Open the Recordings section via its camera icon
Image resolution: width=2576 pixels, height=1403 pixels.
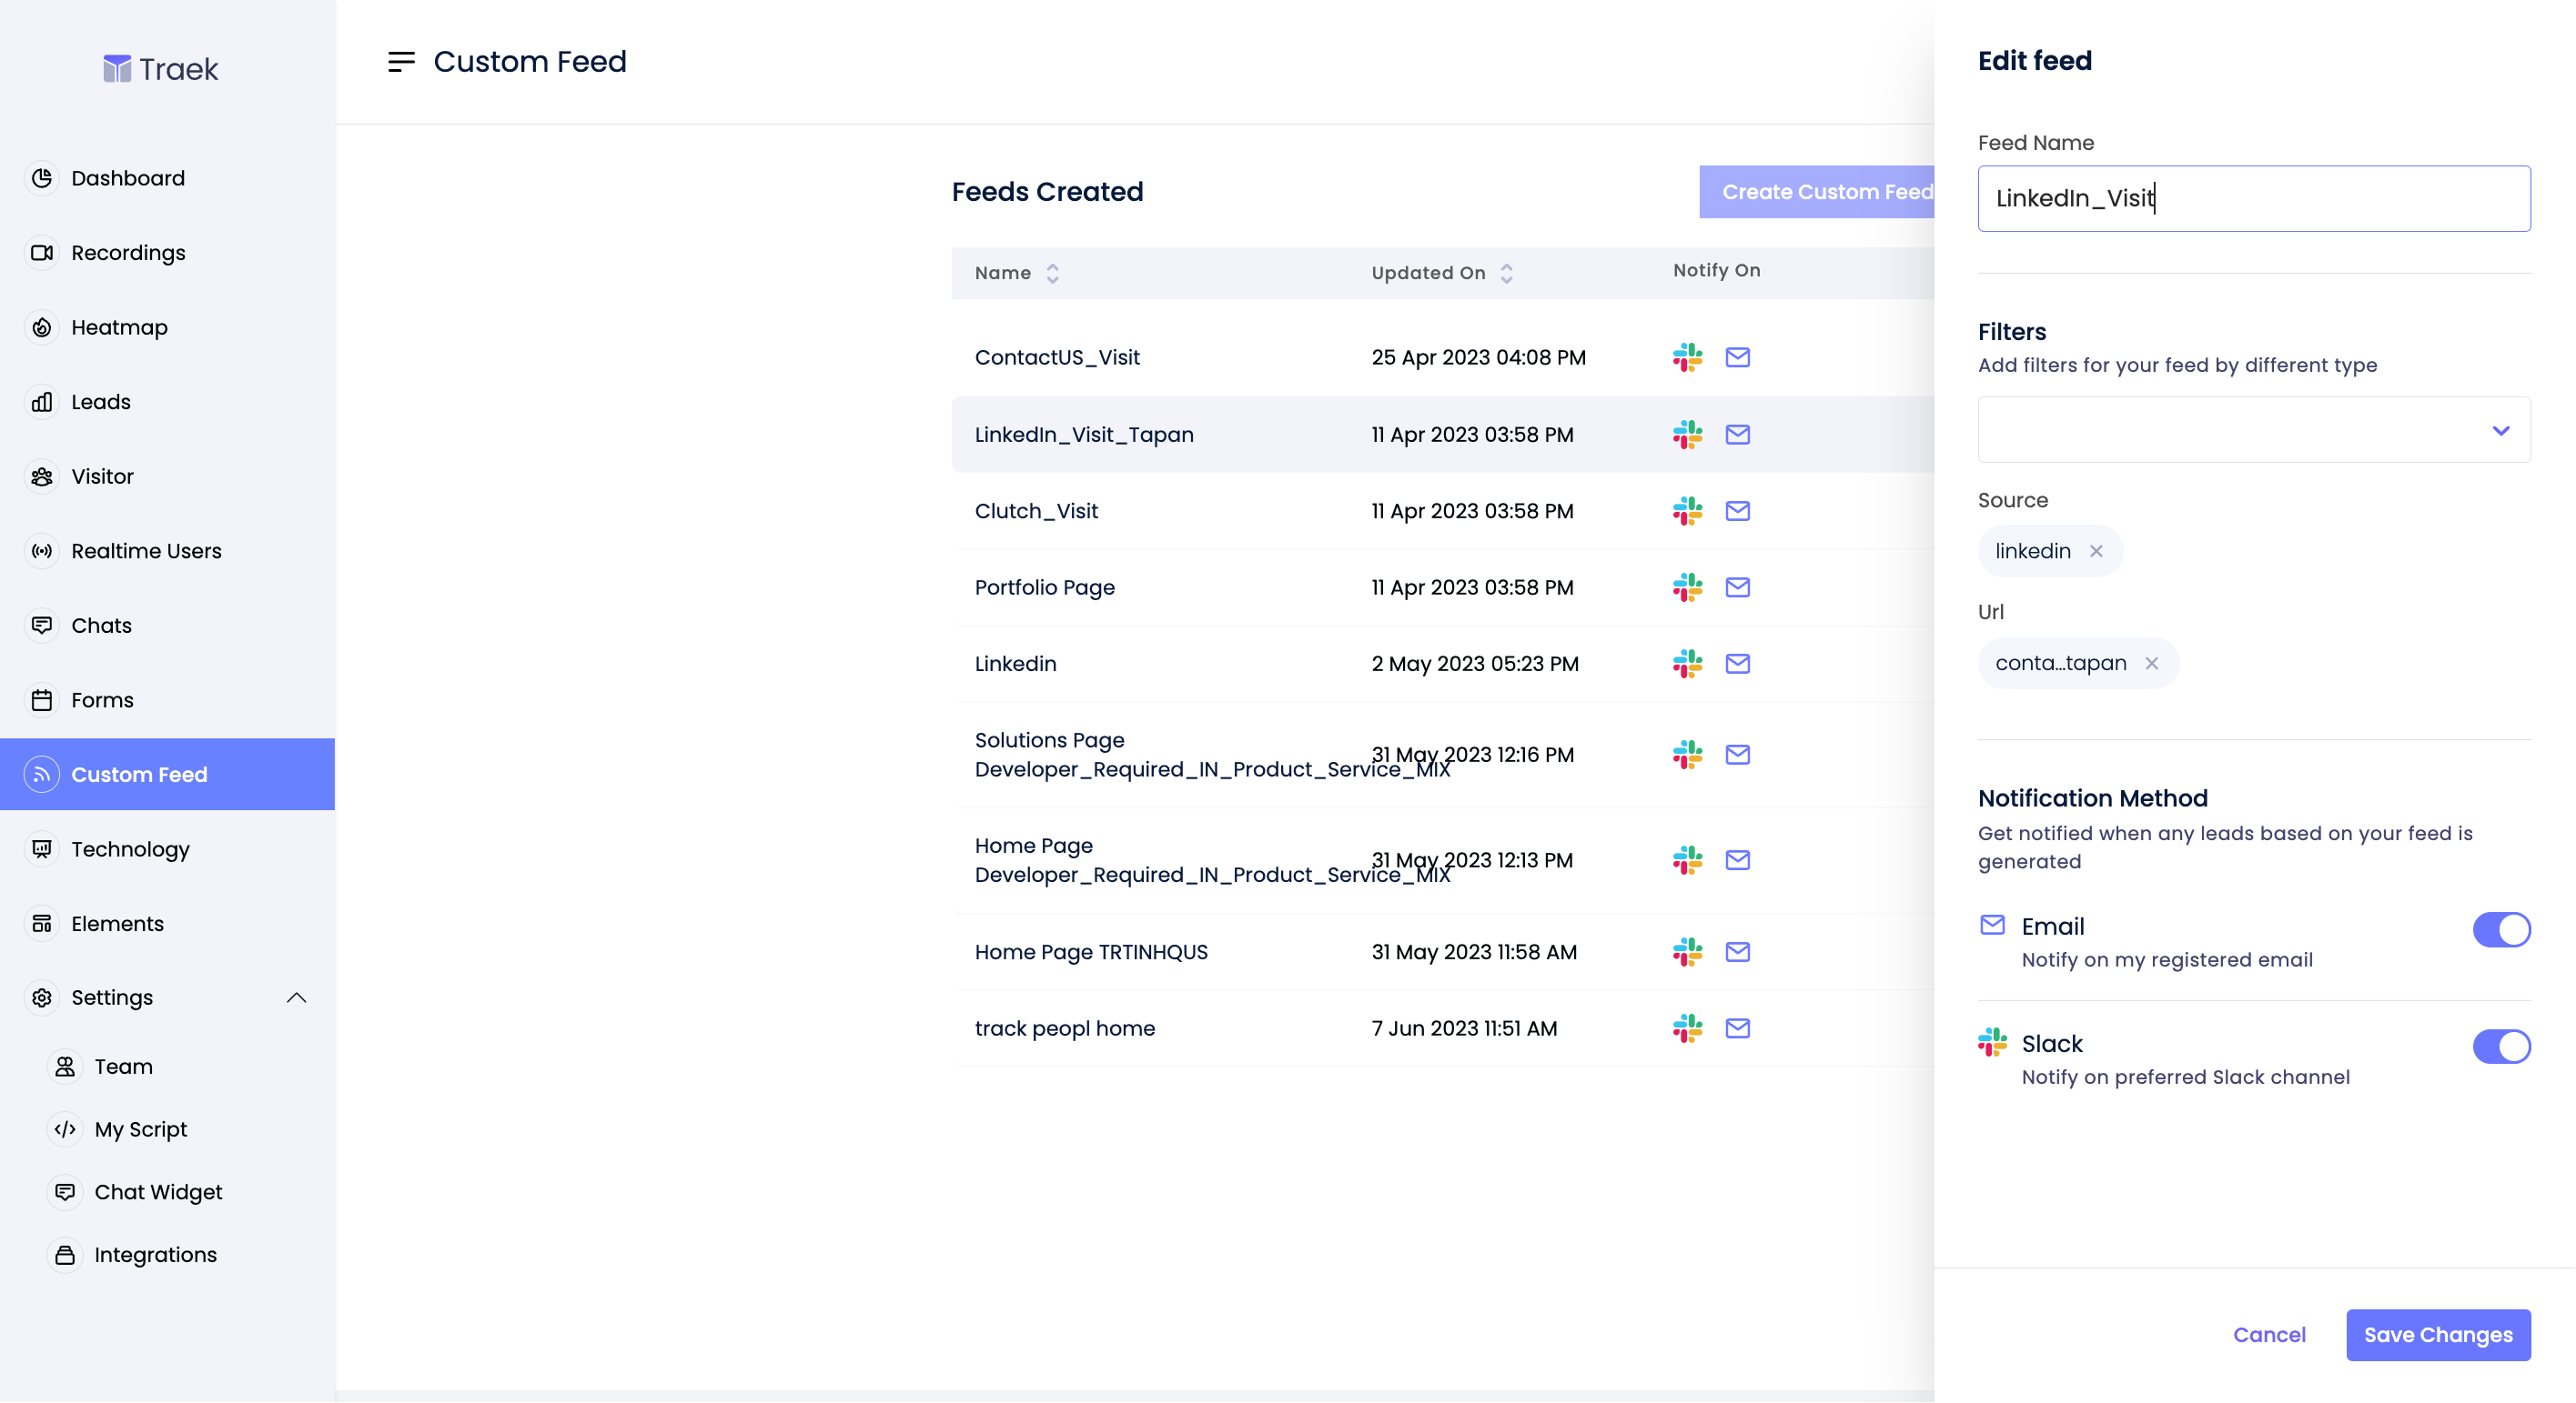[44, 253]
